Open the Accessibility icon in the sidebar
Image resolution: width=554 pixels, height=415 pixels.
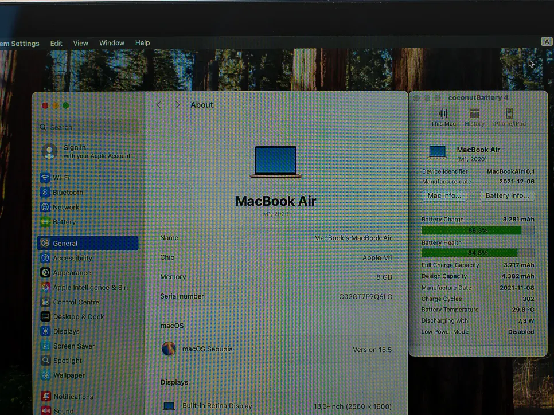tap(45, 258)
